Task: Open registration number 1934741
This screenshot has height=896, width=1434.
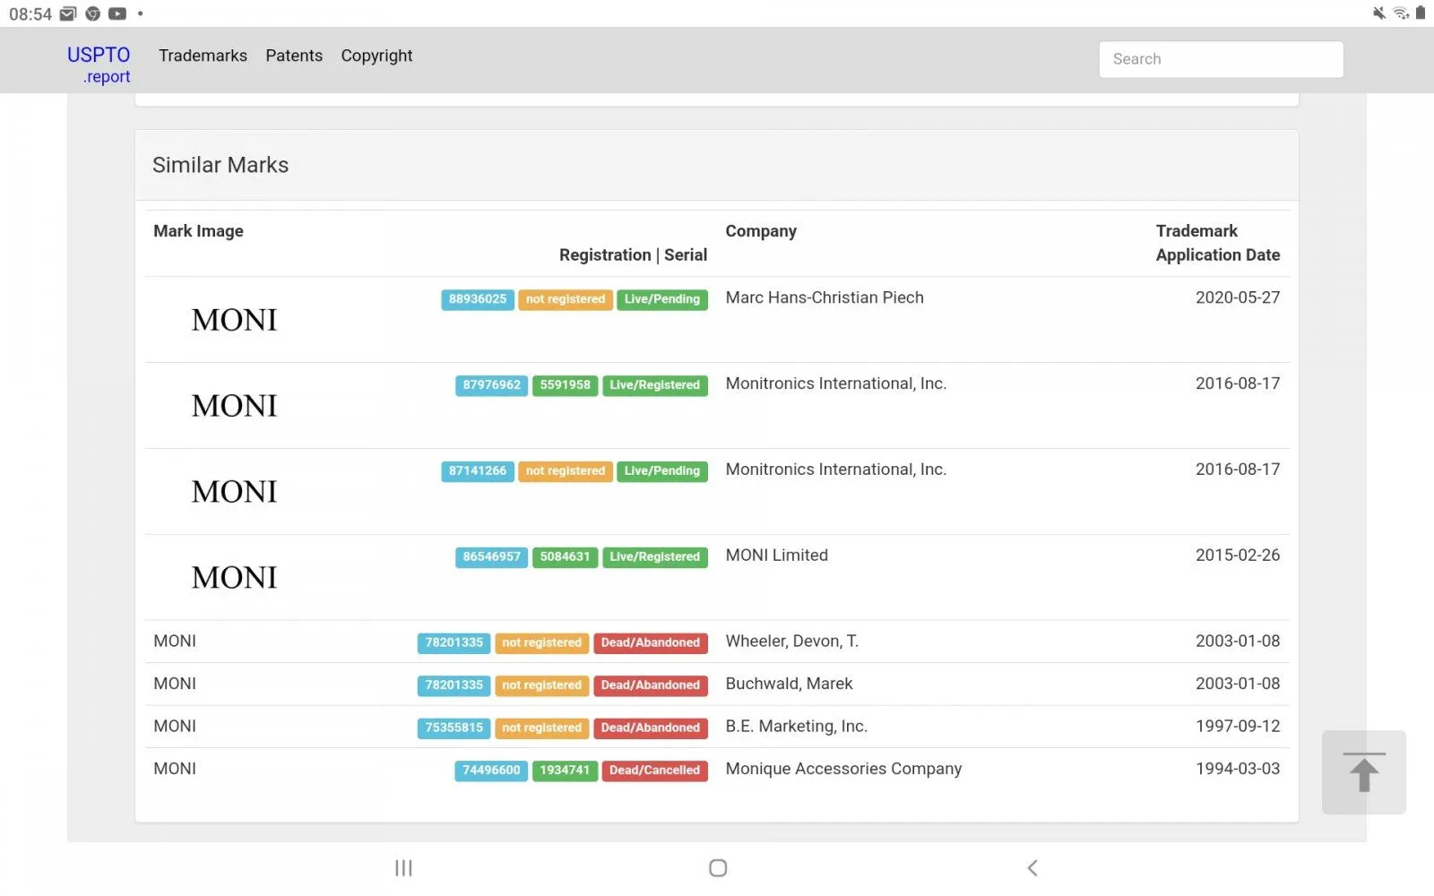Action: 565,771
